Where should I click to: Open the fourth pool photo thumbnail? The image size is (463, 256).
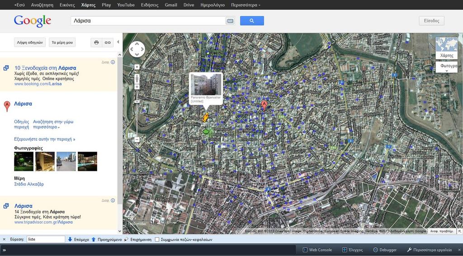[x=87, y=161]
